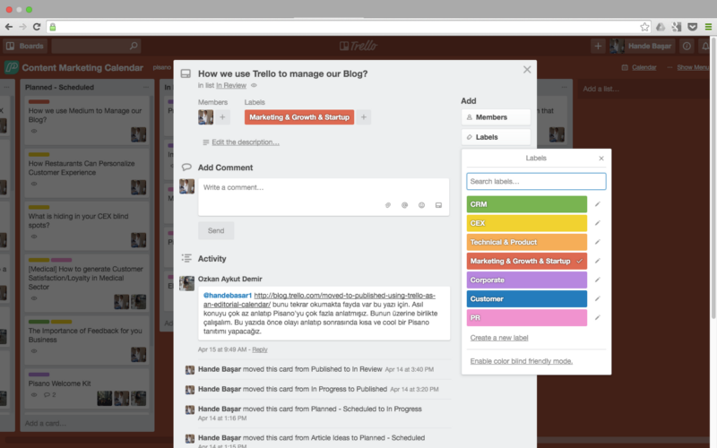The width and height of the screenshot is (717, 448).
Task: Click Content Marketing Calendar board title
Action: point(82,68)
